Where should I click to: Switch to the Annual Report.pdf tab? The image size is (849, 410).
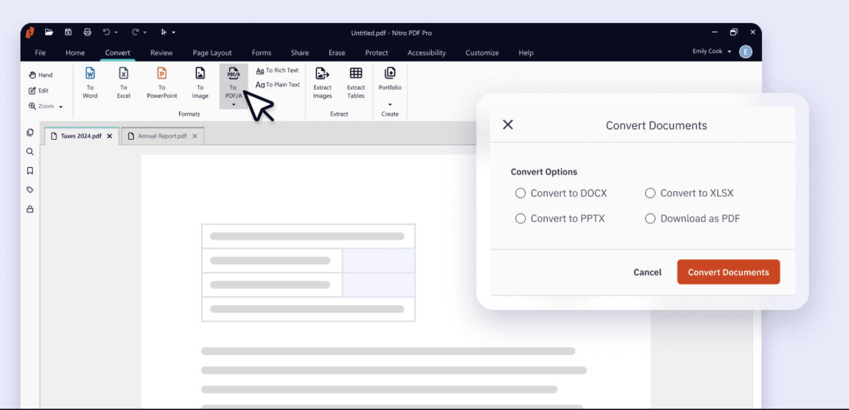pos(162,136)
